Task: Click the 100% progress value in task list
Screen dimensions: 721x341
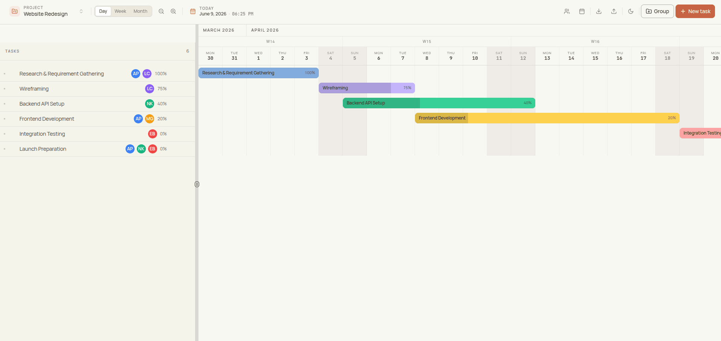Action: click(161, 74)
